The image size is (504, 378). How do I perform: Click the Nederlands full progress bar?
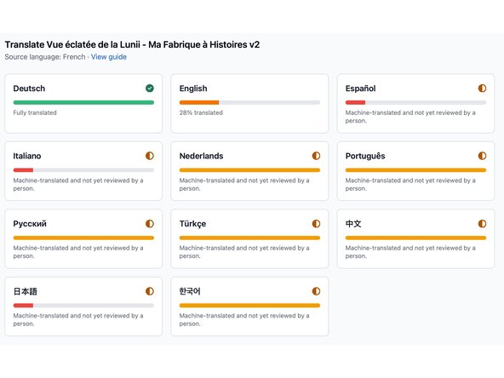point(249,170)
